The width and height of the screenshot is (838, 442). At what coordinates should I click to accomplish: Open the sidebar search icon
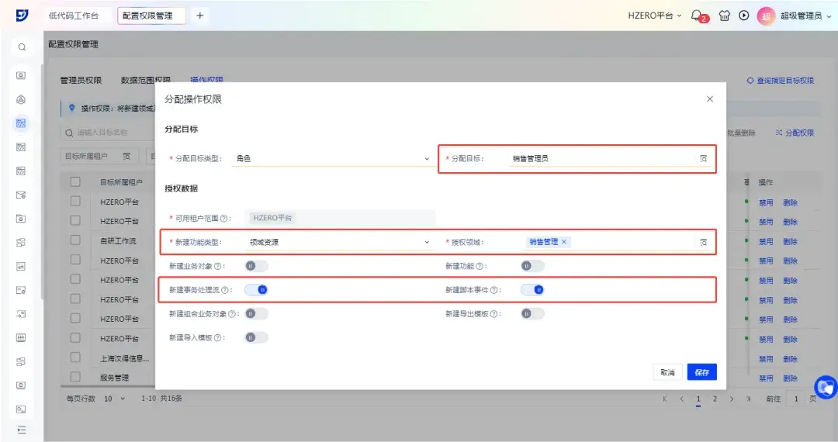click(x=22, y=47)
